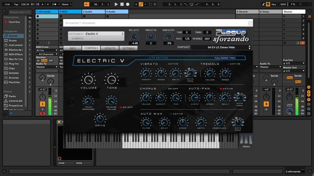
Task: Select Favoritos in the browser collections
Action: pyautogui.click(x=14, y=22)
